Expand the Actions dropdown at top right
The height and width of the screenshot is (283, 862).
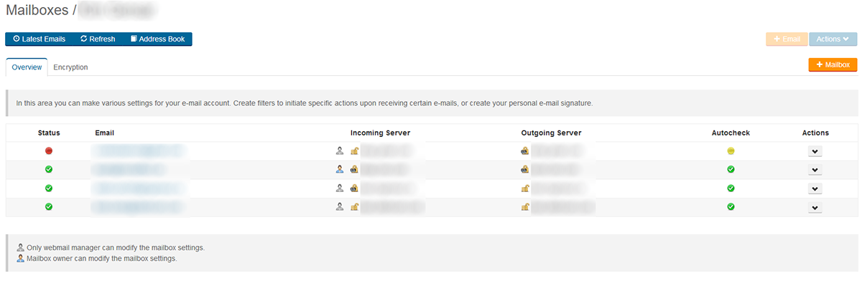[833, 39]
